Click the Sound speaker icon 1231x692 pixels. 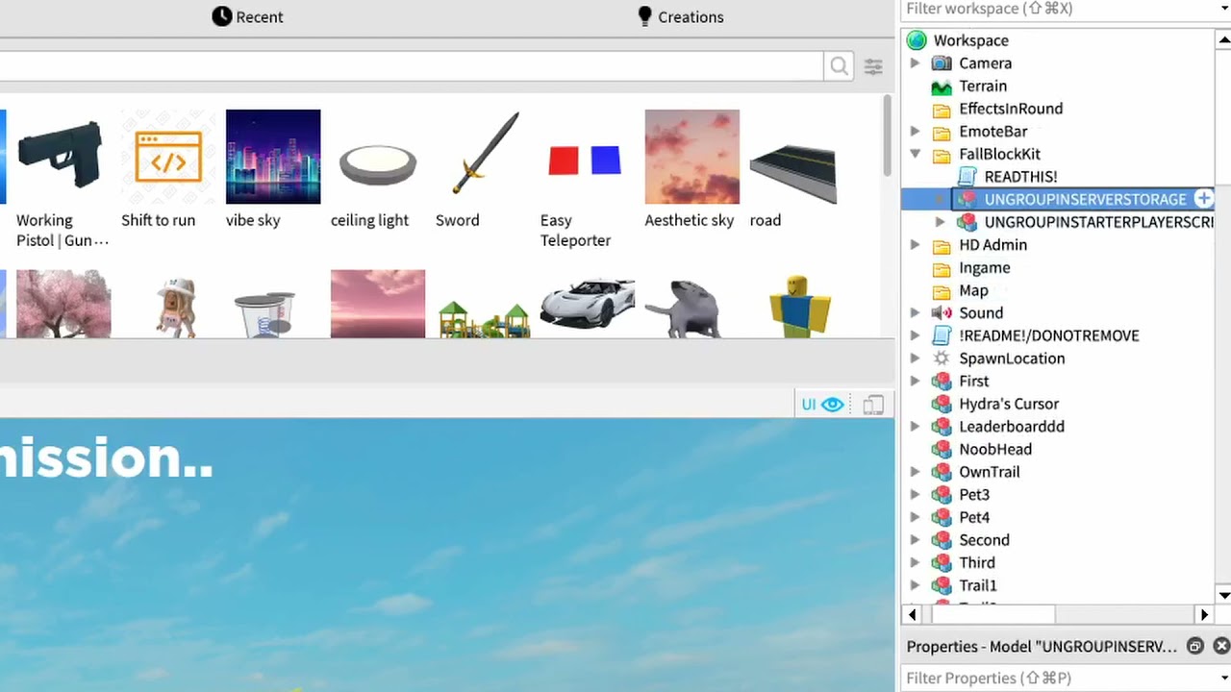942,313
